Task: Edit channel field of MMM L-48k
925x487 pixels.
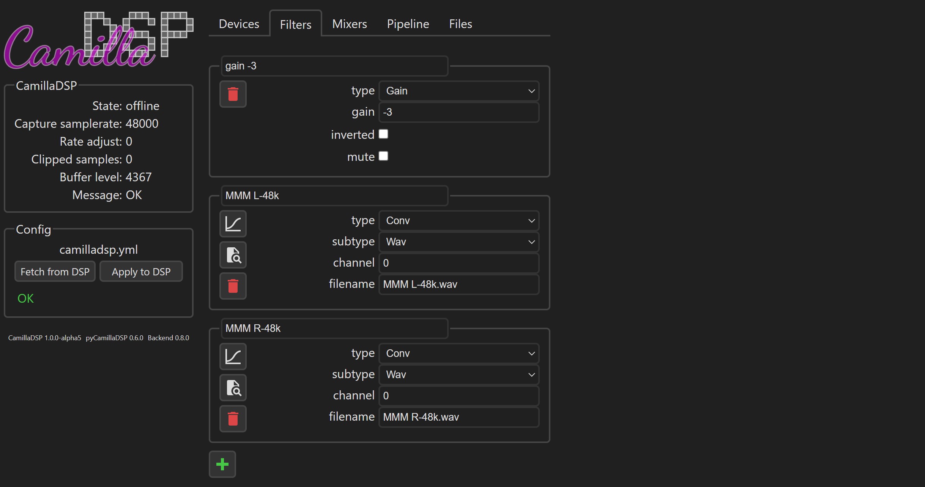Action: point(459,263)
